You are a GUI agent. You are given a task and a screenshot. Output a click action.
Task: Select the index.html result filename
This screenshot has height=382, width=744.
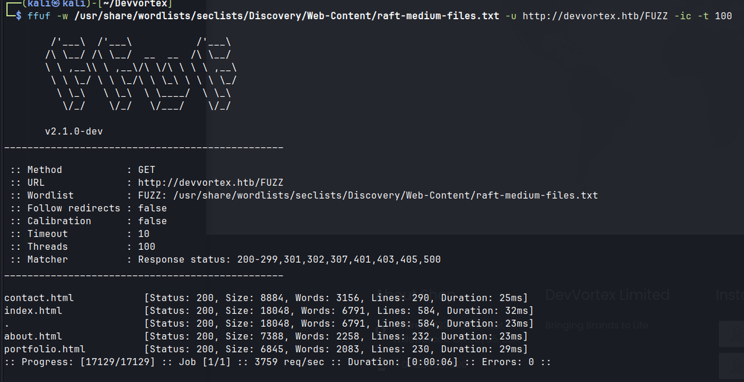[33, 311]
